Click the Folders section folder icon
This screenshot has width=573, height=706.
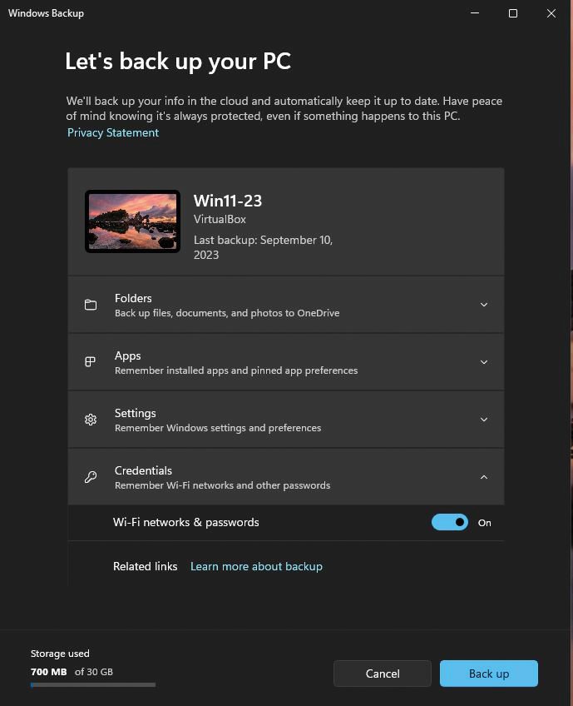(91, 305)
